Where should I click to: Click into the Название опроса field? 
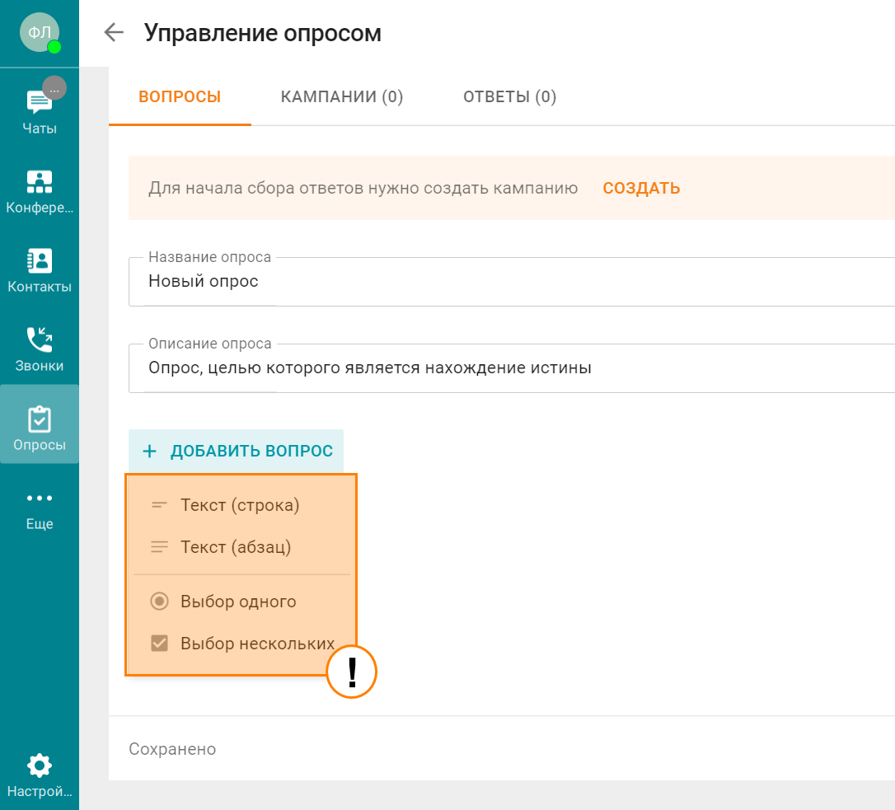512,282
